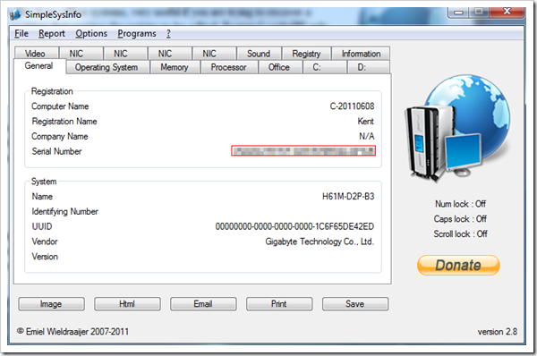The height and width of the screenshot is (356, 537).
Task: Click the SimpleSysInfo title bar app icon
Action: 15,14
